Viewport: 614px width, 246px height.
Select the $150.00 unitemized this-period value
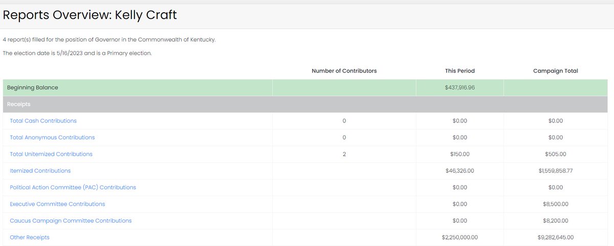coord(460,154)
